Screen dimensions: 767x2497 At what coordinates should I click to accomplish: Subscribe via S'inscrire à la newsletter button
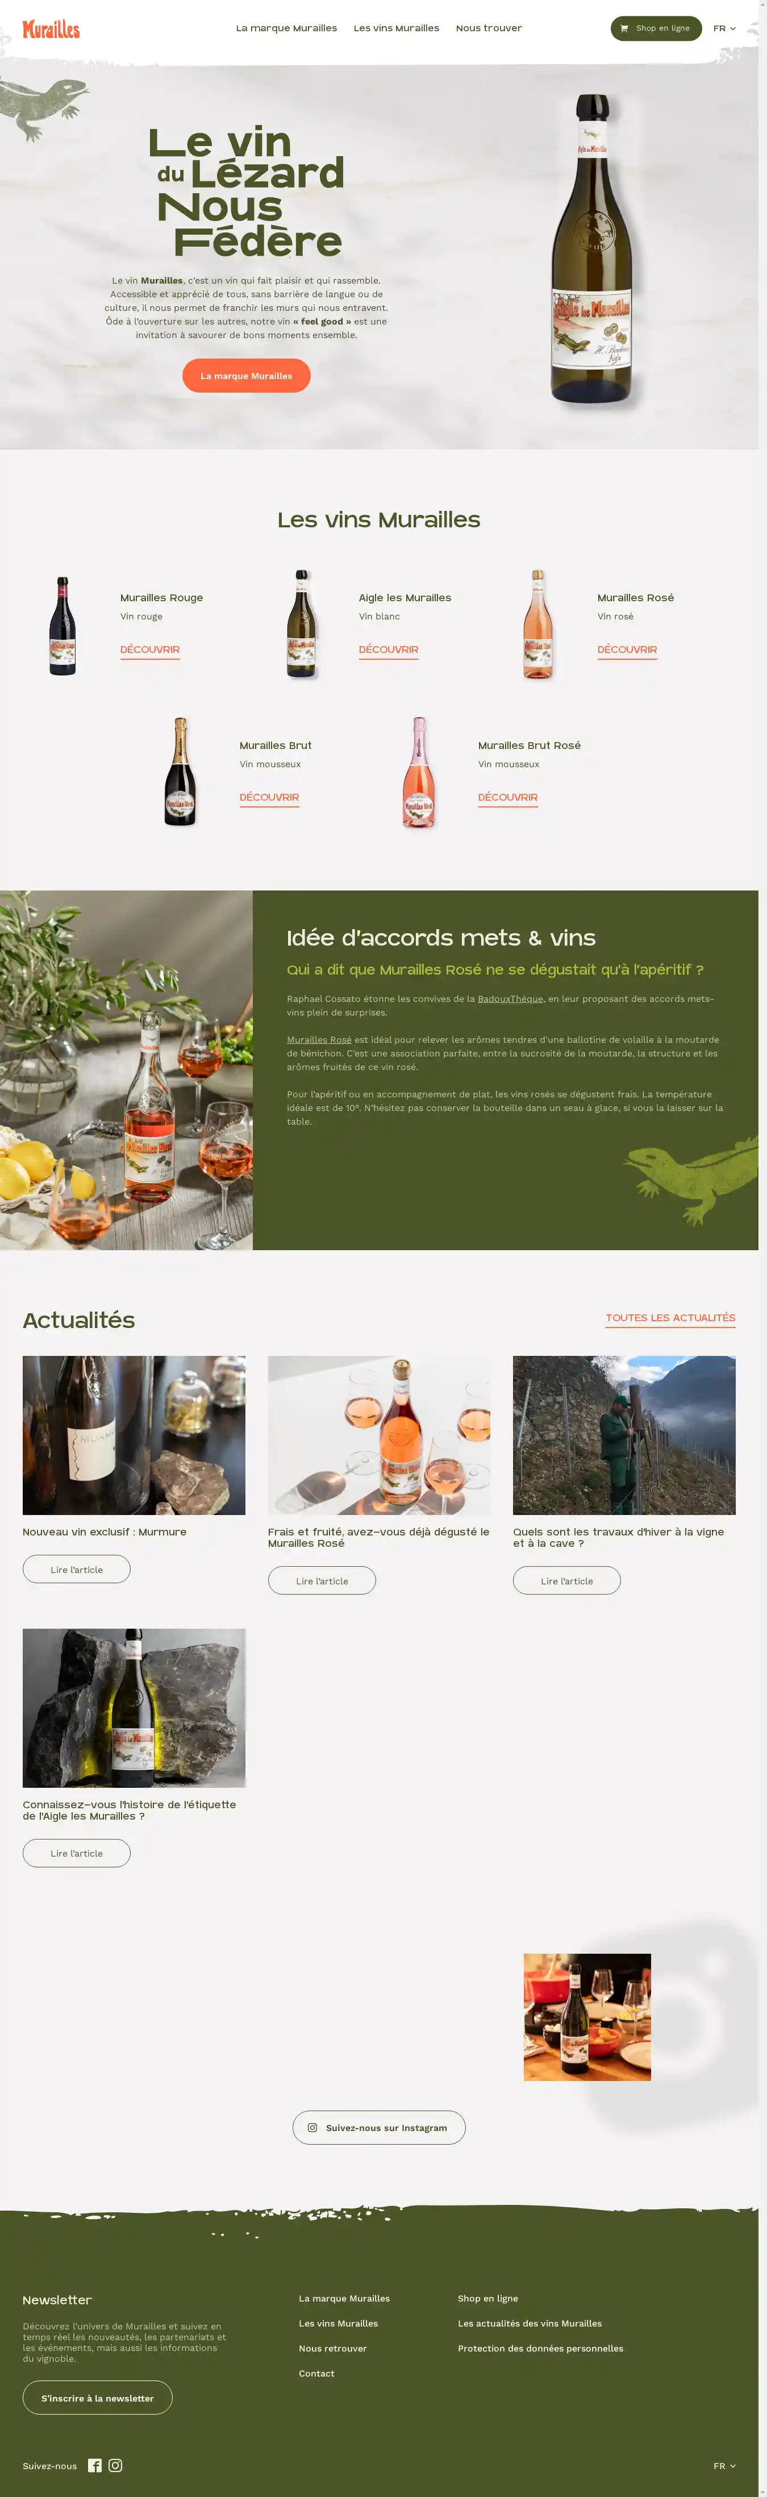pos(98,2397)
